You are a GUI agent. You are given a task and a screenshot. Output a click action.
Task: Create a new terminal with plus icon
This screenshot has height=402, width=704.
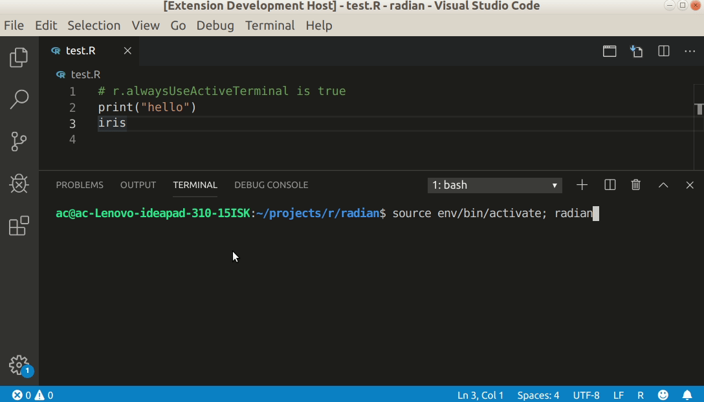(582, 185)
